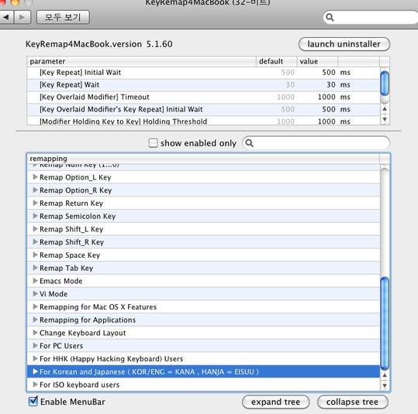Click the parameter column header
The height and width of the screenshot is (414, 418).
click(x=142, y=61)
